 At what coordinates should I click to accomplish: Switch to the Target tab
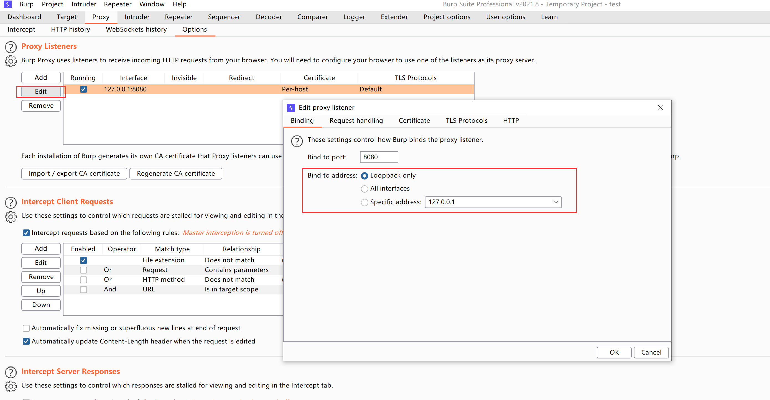coord(67,17)
